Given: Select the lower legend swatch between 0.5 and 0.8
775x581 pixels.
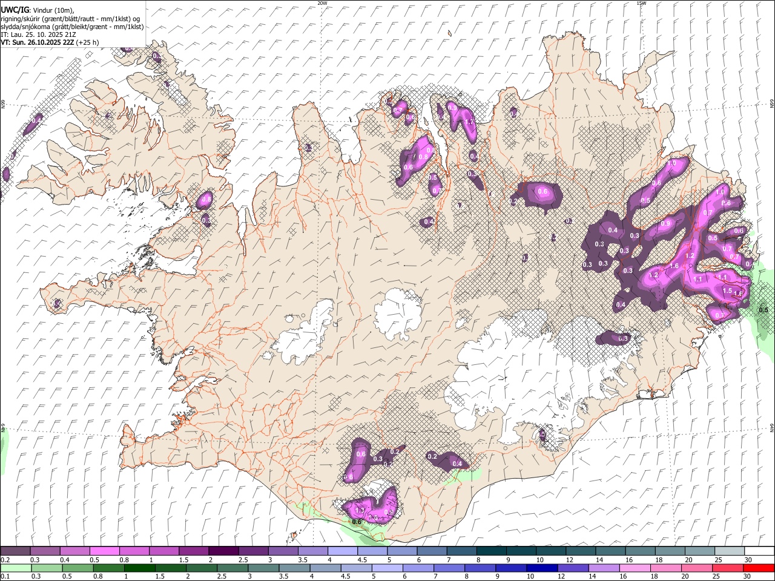Looking at the screenshot, I should (x=77, y=568).
